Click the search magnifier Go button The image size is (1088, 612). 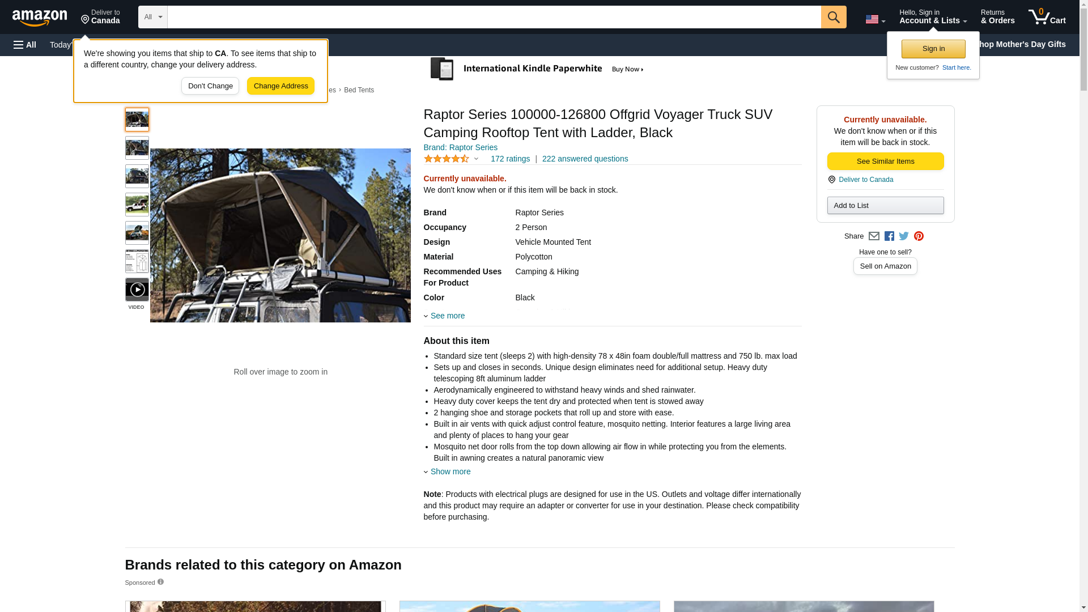(833, 17)
